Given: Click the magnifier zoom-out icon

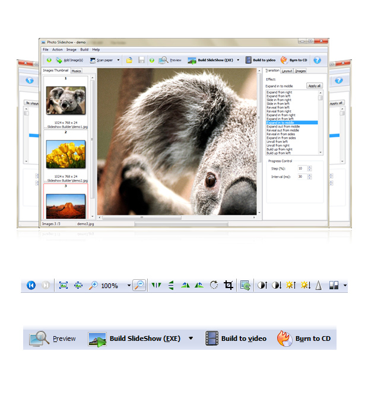Looking at the screenshot, I should pyautogui.click(x=139, y=285).
